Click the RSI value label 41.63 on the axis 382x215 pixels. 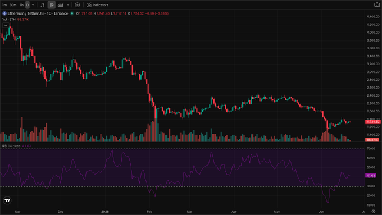coord(371,176)
